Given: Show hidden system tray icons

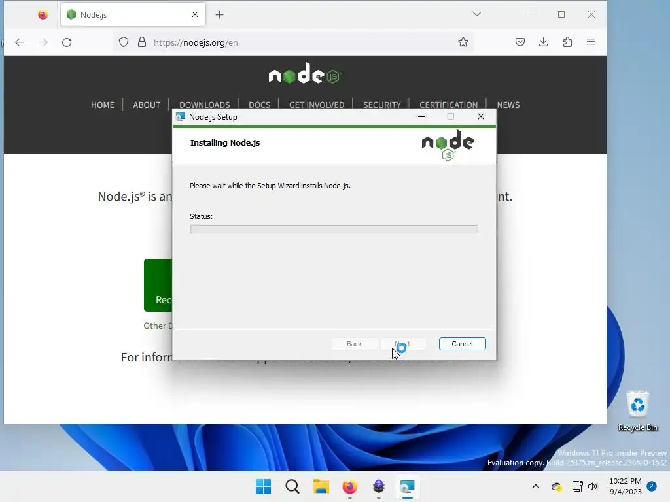Looking at the screenshot, I should pos(535,486).
